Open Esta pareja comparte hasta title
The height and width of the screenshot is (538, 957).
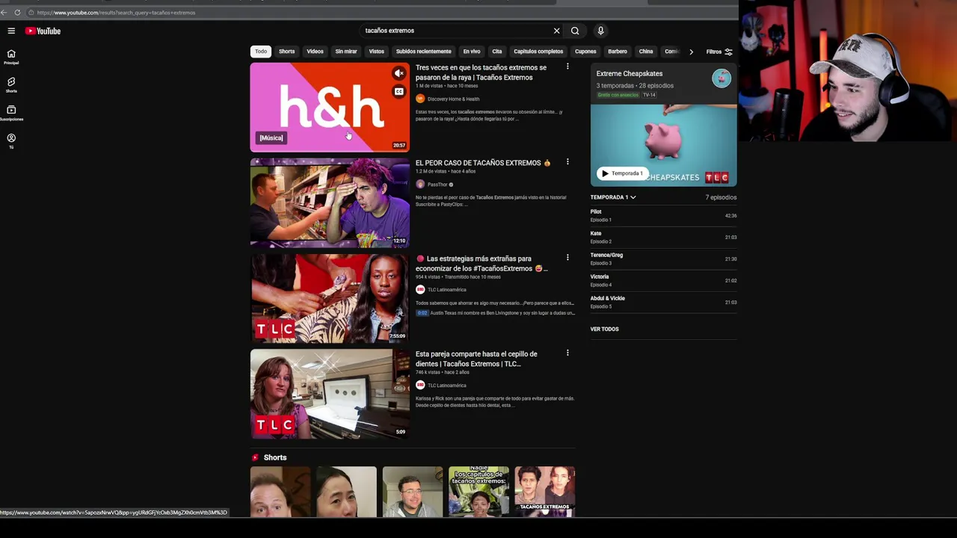(x=476, y=359)
